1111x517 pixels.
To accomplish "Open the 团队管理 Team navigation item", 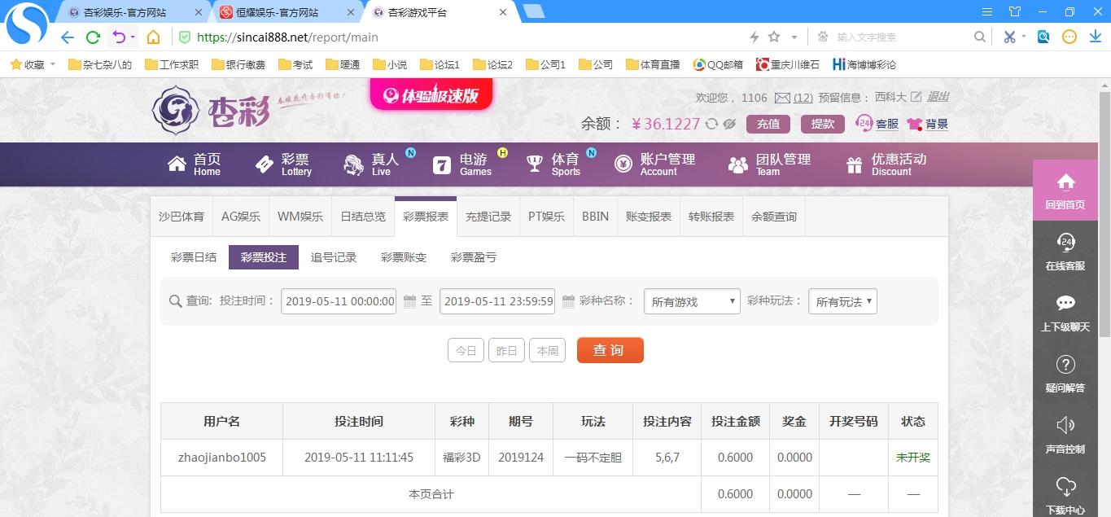I will (x=769, y=164).
